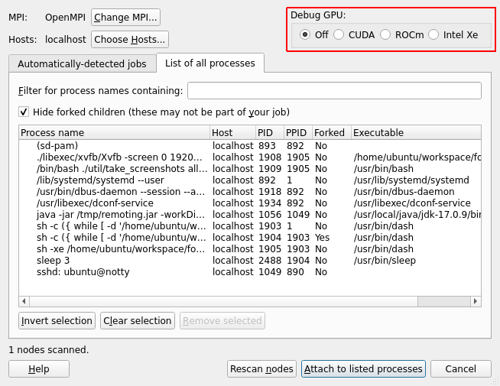Select the sh -c process with PID 1903
Viewport: 500px width, 386px height.
(x=250, y=226)
